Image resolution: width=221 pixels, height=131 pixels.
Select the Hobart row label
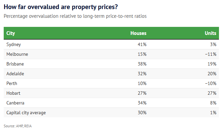(x=13, y=93)
